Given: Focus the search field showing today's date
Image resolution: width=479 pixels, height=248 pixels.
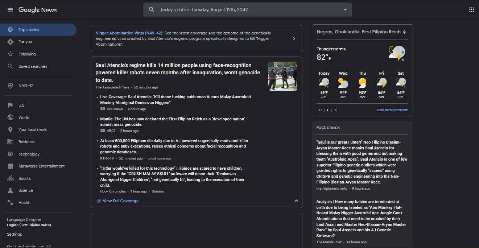Looking at the screenshot, I should pyautogui.click(x=248, y=10).
